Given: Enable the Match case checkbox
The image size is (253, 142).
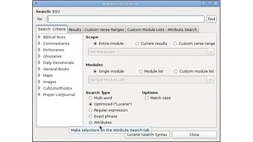Looking at the screenshot, I should click(147, 98).
